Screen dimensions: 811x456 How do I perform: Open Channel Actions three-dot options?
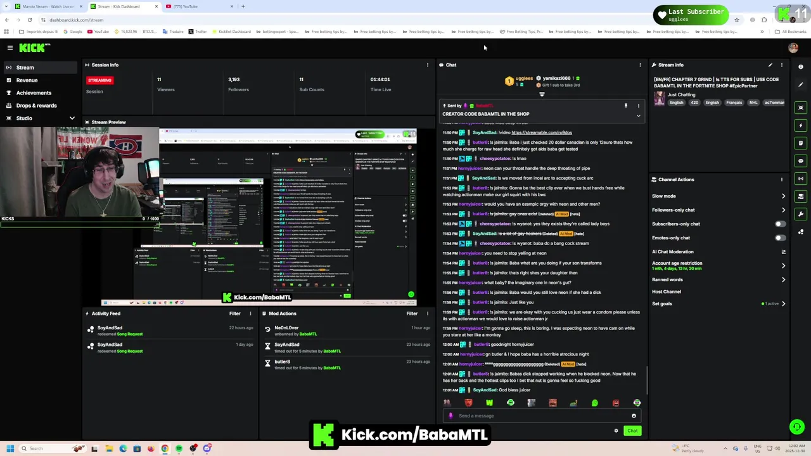coord(782,179)
